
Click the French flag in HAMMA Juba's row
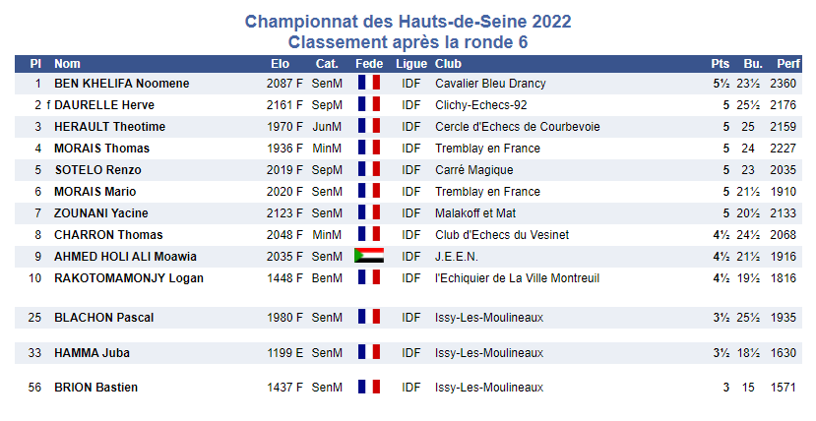[368, 352]
